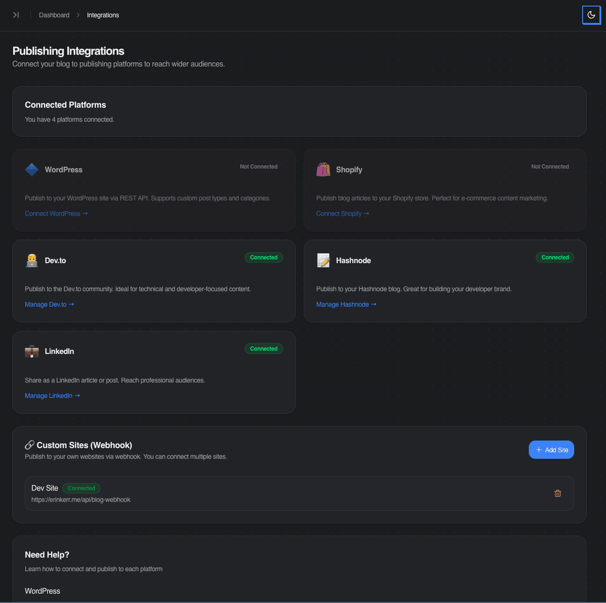Click the LinkedIn briefcase icon
The width and height of the screenshot is (606, 603).
click(x=32, y=352)
